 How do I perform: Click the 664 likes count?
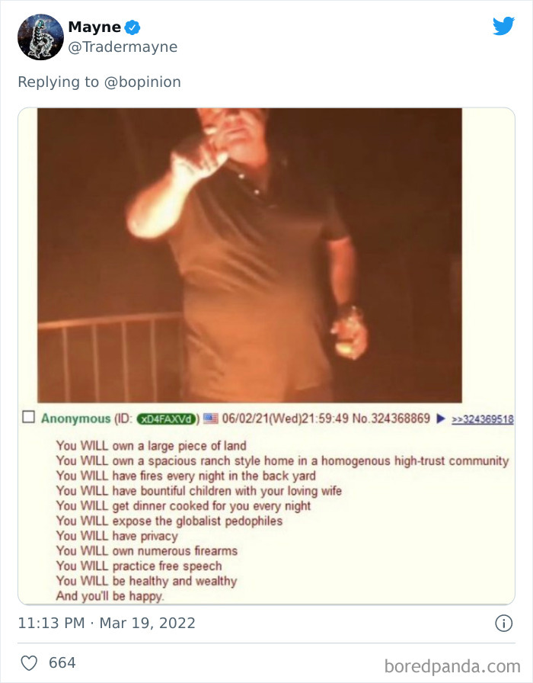(62, 662)
